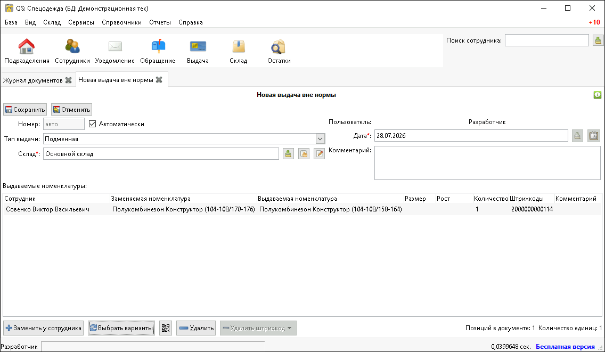Screen dimensions: 605x352
Task: Open the Вид menu
Action: pyautogui.click(x=30, y=22)
